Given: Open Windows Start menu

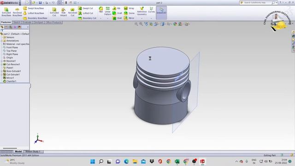Looking at the screenshot, I should [x=93, y=161].
